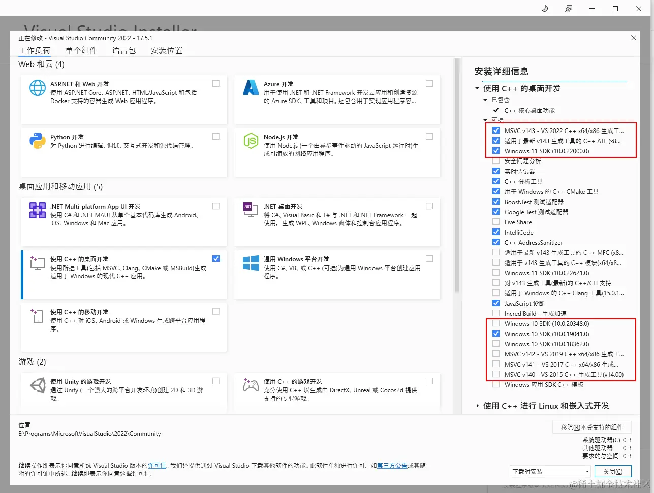Click the 使用 C++ 的游戏开发 controller icon
Image resolution: width=654 pixels, height=493 pixels.
tap(251, 385)
